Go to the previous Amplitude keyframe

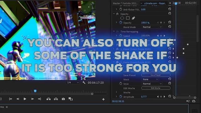coord(158,97)
